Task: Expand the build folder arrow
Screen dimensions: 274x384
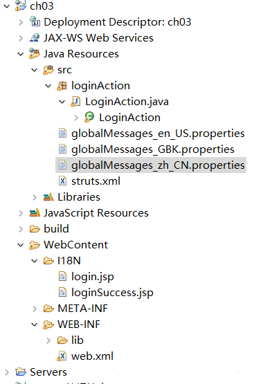Action: [21, 229]
